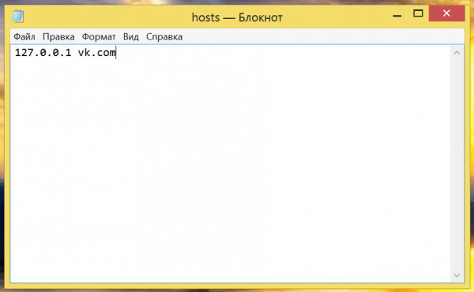This screenshot has height=292, width=474.
Task: Open the Notepad system menu icon
Action: tap(17, 16)
